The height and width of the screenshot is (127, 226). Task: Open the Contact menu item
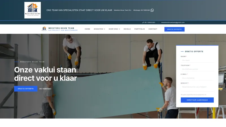pyautogui.click(x=153, y=29)
